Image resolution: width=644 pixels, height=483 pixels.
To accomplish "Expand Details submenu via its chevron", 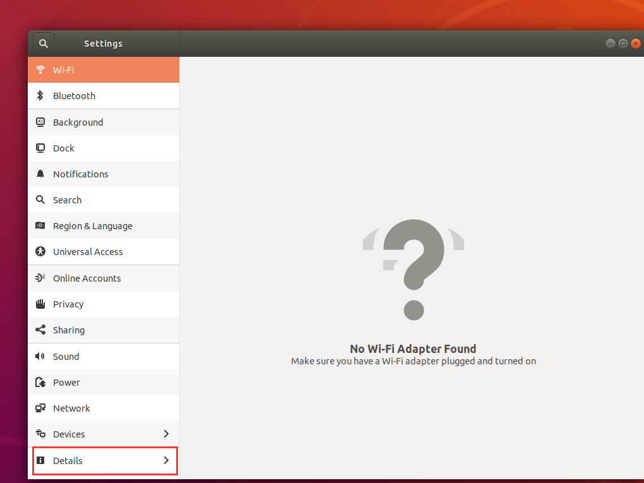I will pos(166,460).
